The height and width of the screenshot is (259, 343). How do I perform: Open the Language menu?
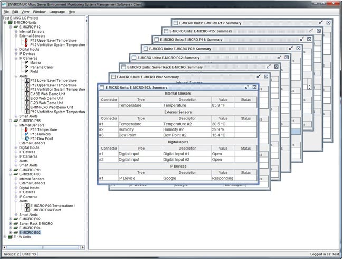click(57, 12)
